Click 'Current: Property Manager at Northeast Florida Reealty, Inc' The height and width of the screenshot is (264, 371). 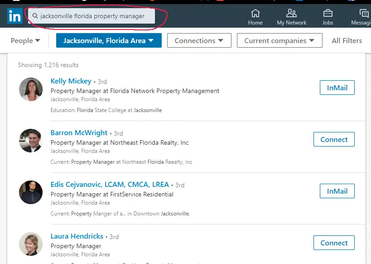click(121, 162)
